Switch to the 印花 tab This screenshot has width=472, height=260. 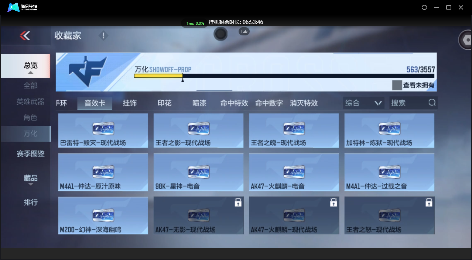[164, 103]
